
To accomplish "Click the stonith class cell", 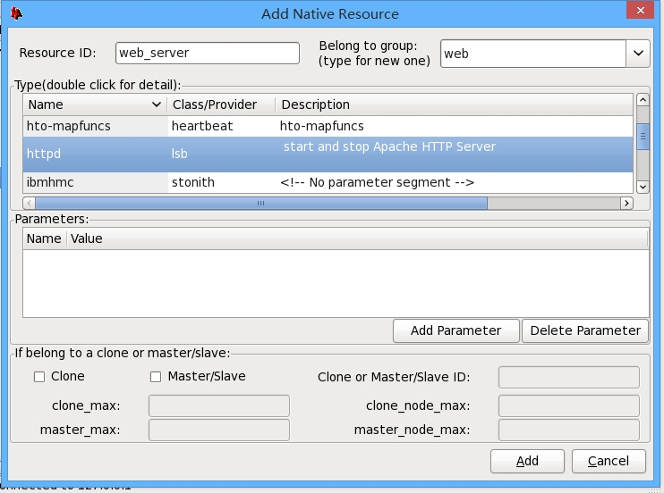I will point(193,183).
